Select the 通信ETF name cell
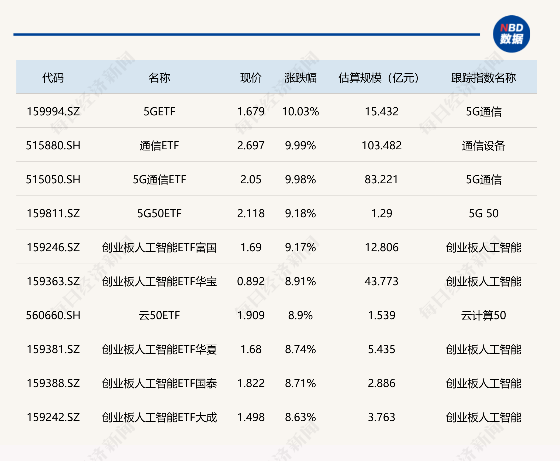This screenshot has height=461, width=560. click(x=159, y=146)
